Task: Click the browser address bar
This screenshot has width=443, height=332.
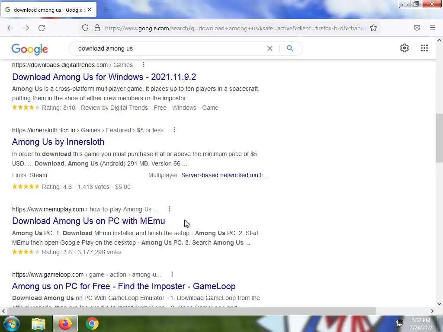Action: (x=235, y=28)
